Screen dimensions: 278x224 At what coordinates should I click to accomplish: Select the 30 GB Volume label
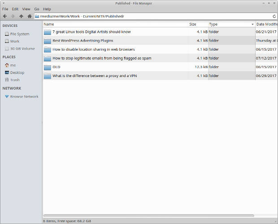click(x=22, y=48)
